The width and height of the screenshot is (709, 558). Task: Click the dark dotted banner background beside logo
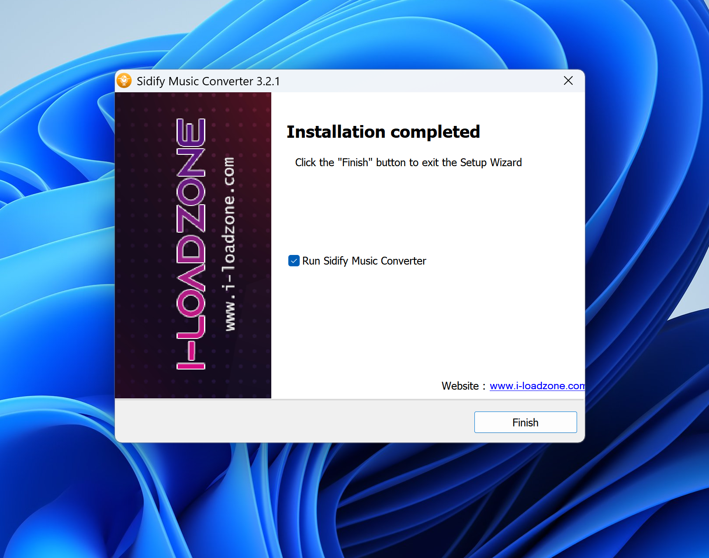140,245
